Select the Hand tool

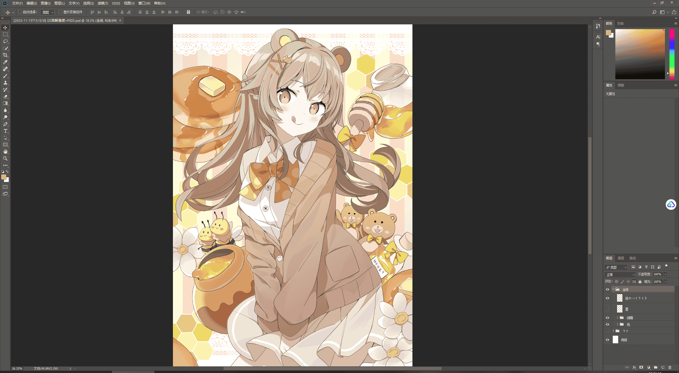[x=5, y=152]
